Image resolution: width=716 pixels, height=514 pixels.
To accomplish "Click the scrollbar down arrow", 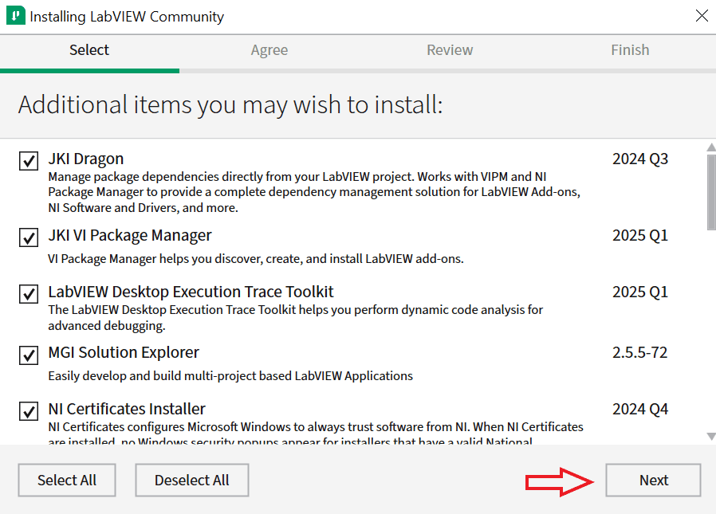I will [x=711, y=437].
